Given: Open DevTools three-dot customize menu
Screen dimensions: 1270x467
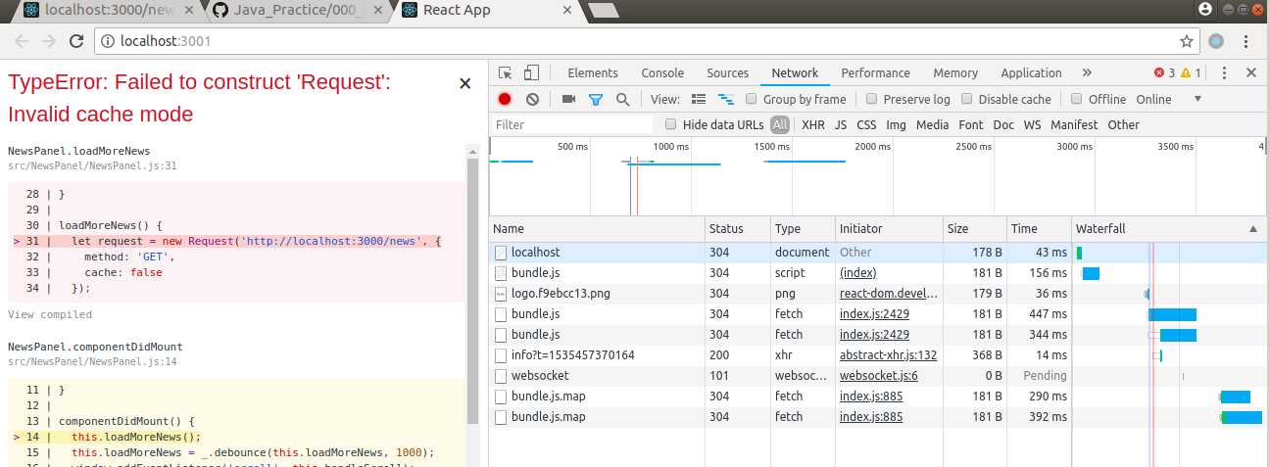Looking at the screenshot, I should click(x=1222, y=73).
